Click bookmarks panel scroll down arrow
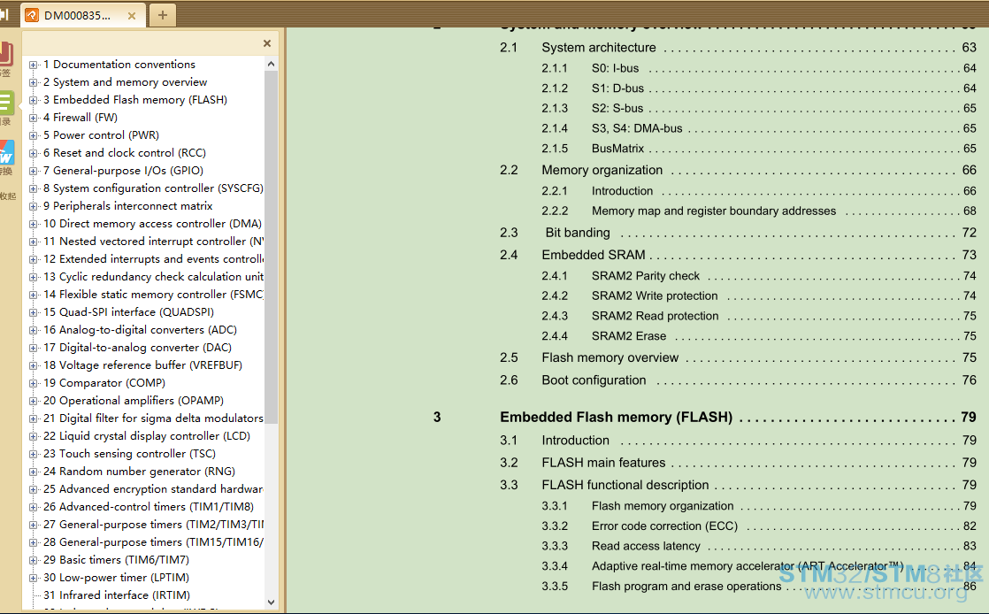Image resolution: width=989 pixels, height=614 pixels. coord(272,602)
